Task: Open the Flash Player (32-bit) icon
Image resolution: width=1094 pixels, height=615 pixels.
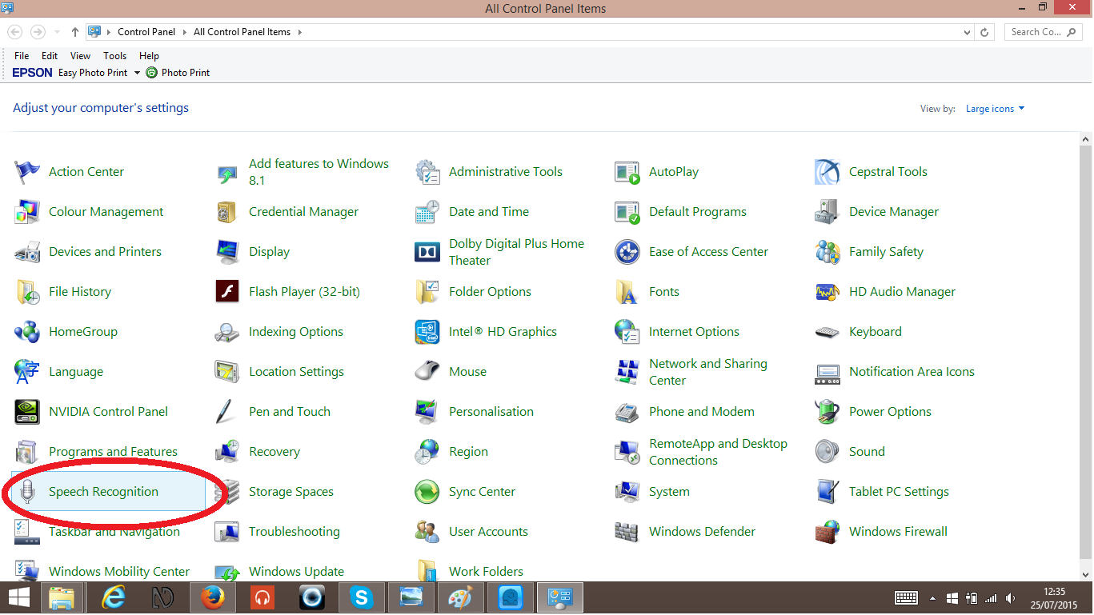Action: pyautogui.click(x=227, y=292)
